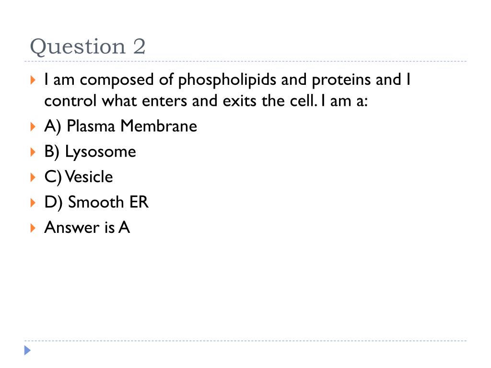Viewport: 491px width, 368px height.
Task: Click the bullet arrow beside Smooth ER
Action: (33, 203)
